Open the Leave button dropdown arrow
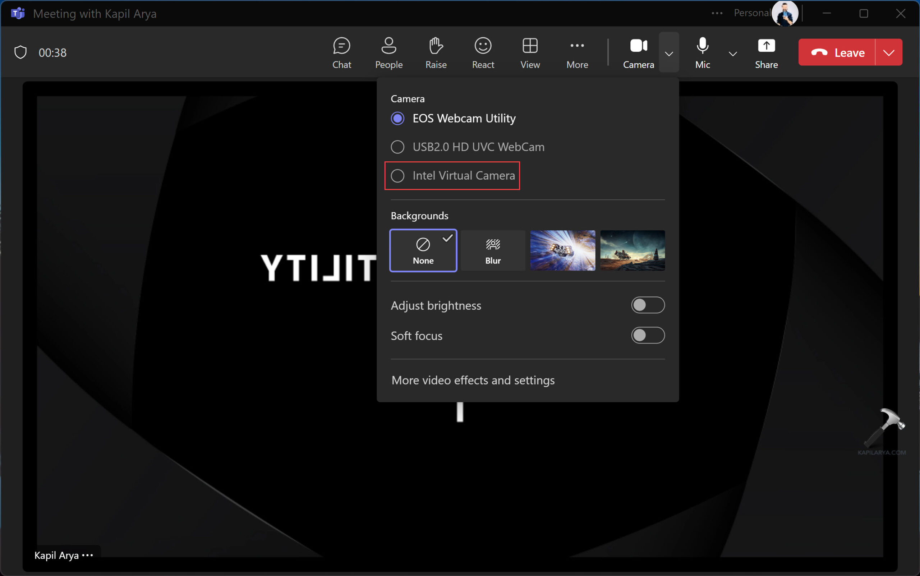Image resolution: width=920 pixels, height=576 pixels. pyautogui.click(x=888, y=52)
